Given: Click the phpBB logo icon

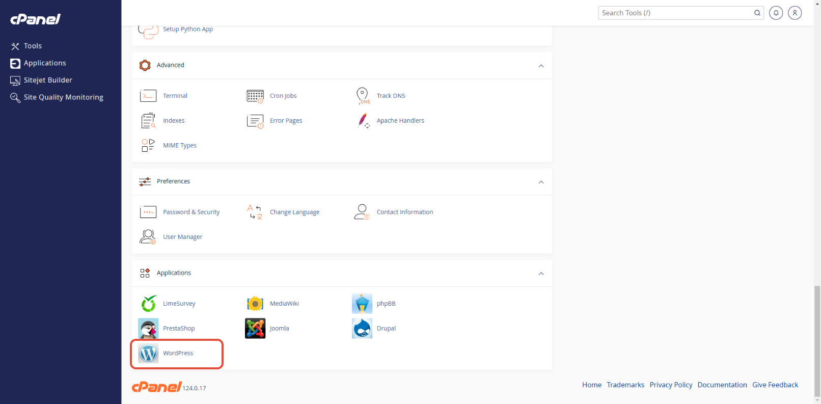Looking at the screenshot, I should 362,304.
